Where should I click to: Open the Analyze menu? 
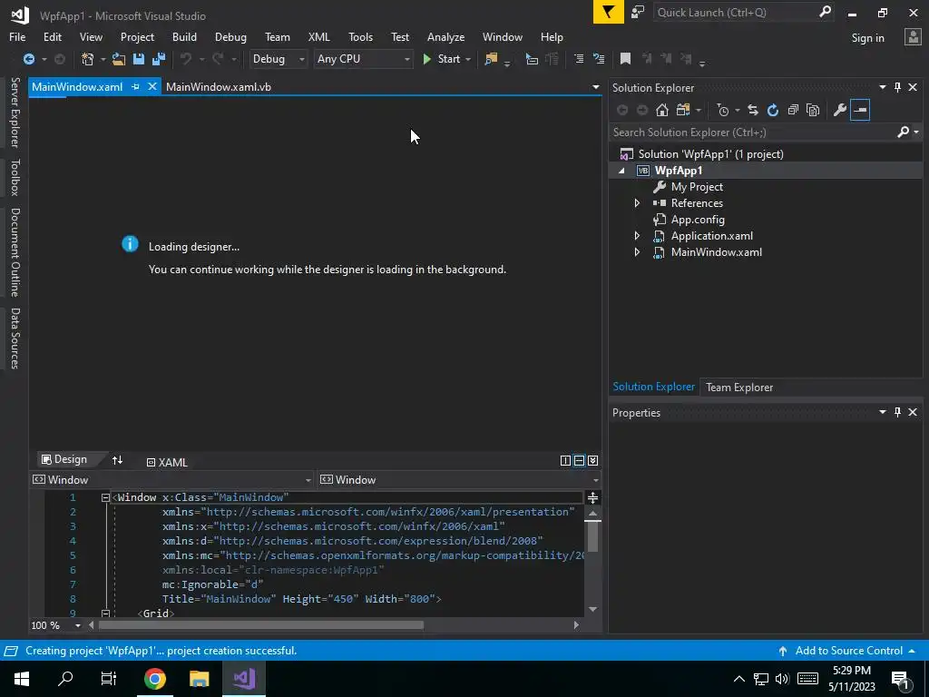coord(445,36)
